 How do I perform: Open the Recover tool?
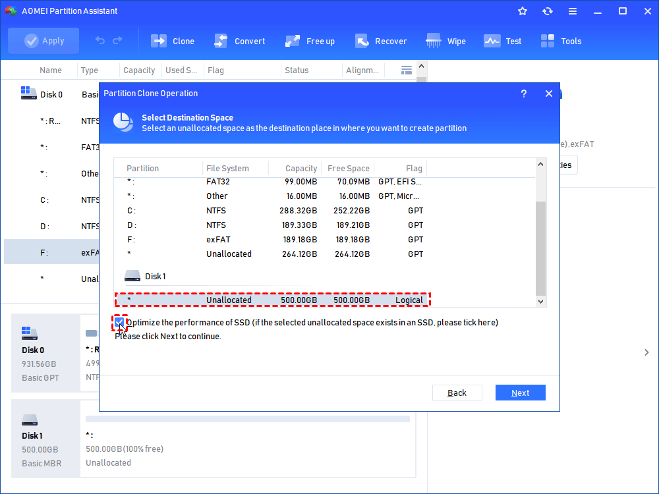381,41
